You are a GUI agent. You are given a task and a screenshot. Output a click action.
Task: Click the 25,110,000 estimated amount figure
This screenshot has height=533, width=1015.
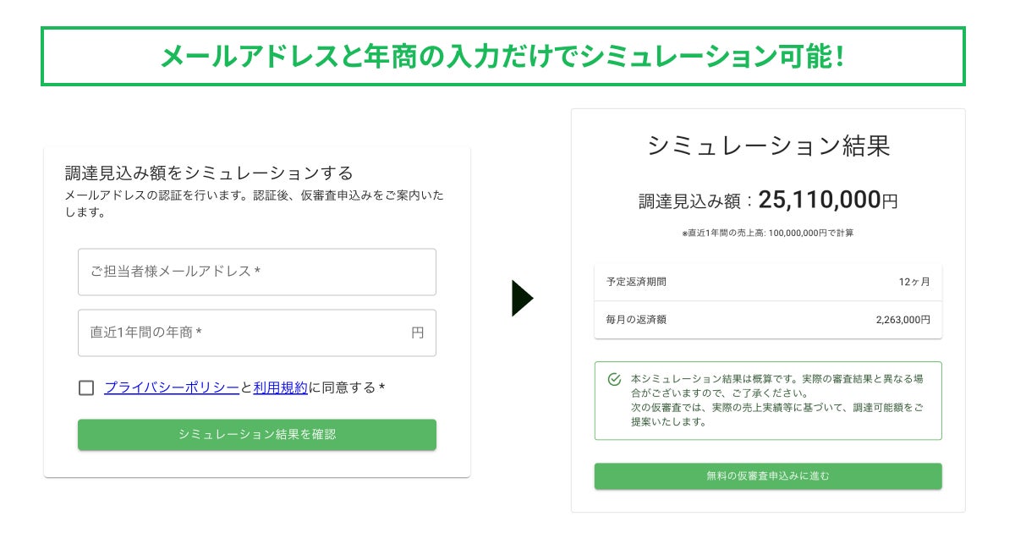pos(819,200)
